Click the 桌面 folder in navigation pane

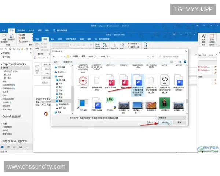tap(60, 100)
